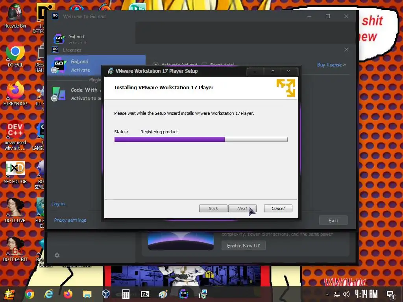The image size is (403, 302).
Task: Click the clock in the taskbar
Action: pos(366,294)
